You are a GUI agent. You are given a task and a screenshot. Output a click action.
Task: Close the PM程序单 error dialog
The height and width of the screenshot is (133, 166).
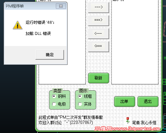click(61, 6)
